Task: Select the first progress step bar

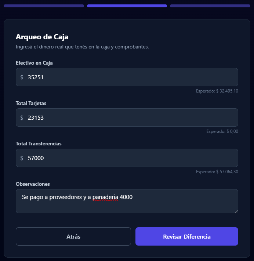Action: [x=44, y=6]
